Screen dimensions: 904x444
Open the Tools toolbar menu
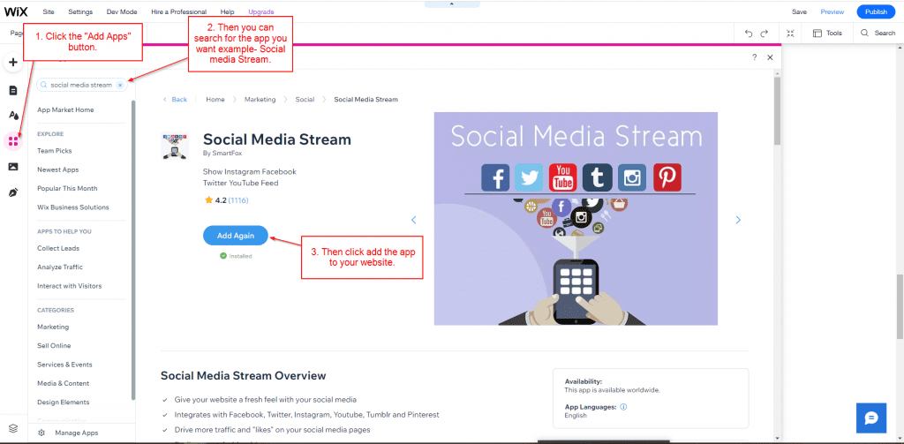coord(828,34)
